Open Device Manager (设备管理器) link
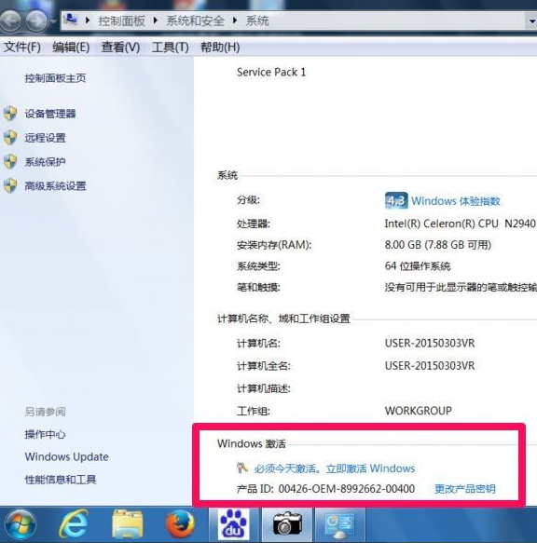The height and width of the screenshot is (543, 537). 50,114
